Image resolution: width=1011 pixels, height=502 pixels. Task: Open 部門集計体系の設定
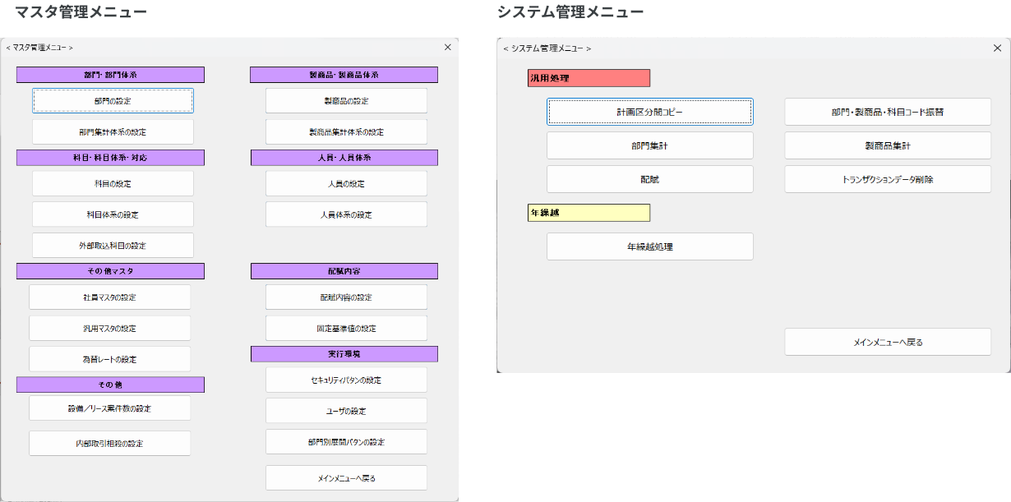[110, 131]
